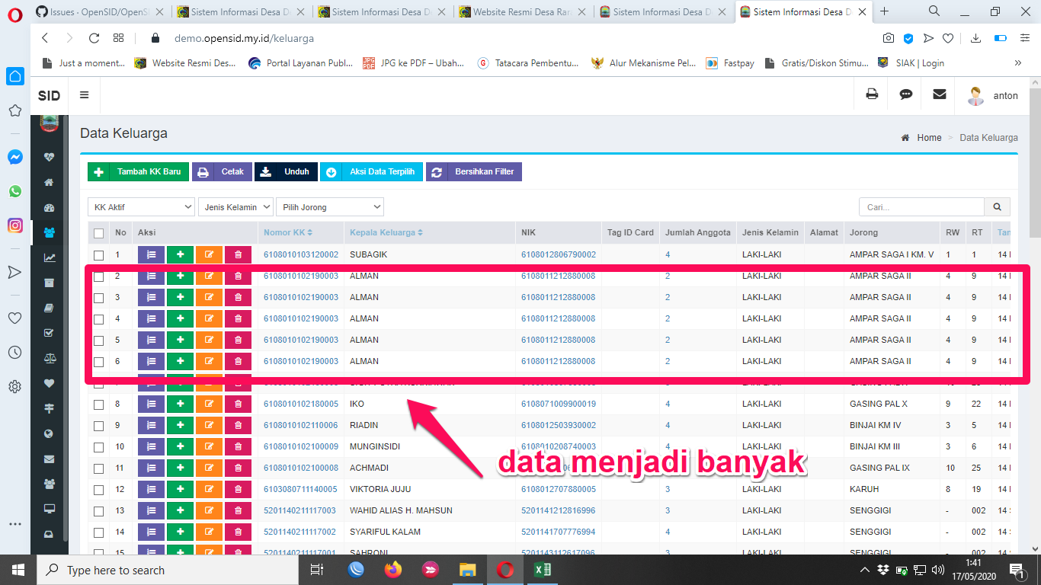The width and height of the screenshot is (1041, 585).
Task: Open the Pilih Jorong dropdown
Action: pos(329,206)
